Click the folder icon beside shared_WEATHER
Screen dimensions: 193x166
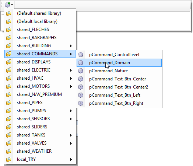[9, 151]
